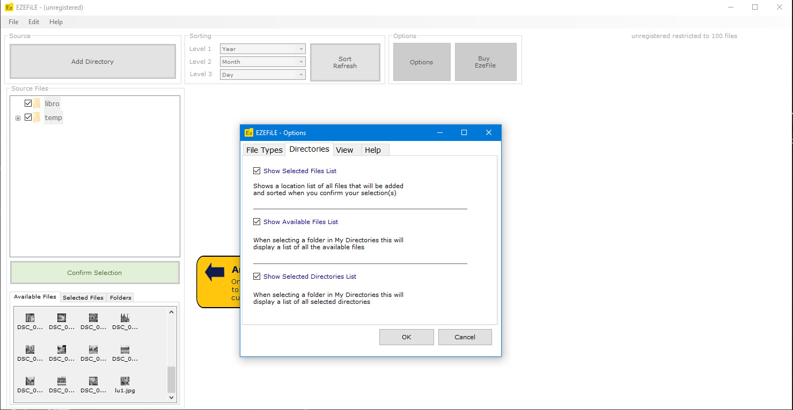Disable Show Selected Directories List
Viewport: 793px width, 410px height.
coord(257,277)
